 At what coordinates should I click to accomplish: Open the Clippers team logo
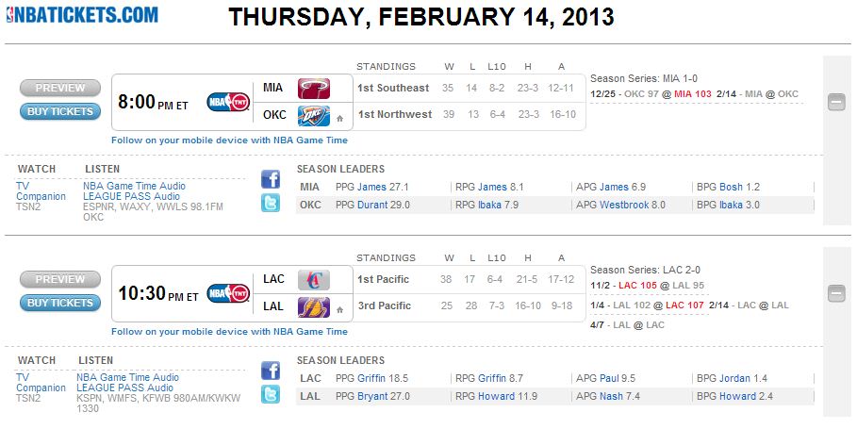coord(314,280)
